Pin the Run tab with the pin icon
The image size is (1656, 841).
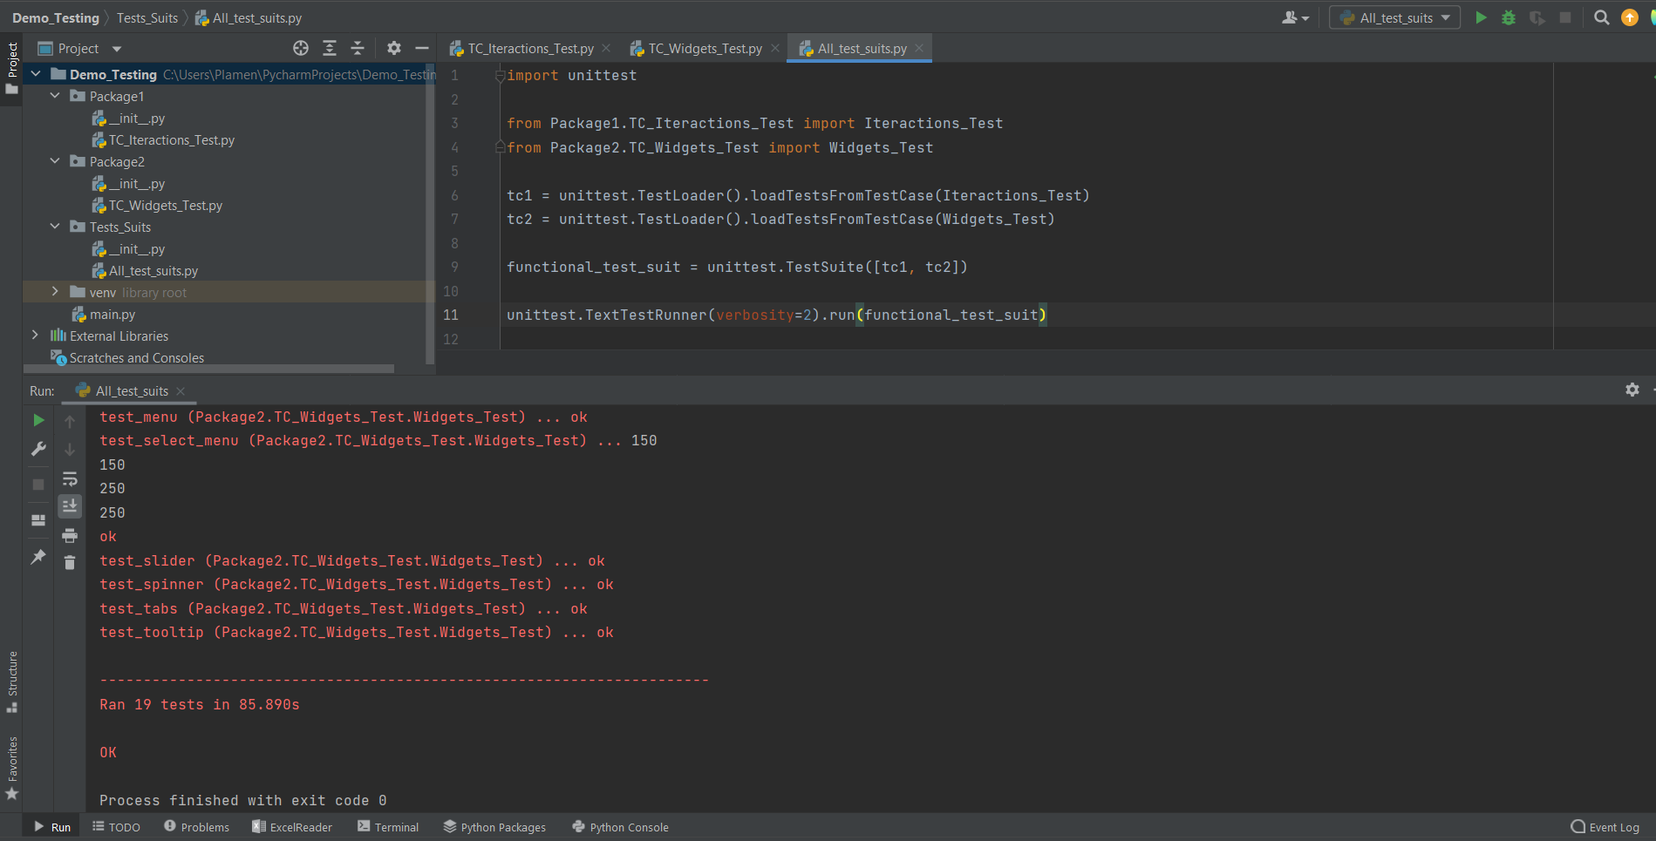coord(37,556)
